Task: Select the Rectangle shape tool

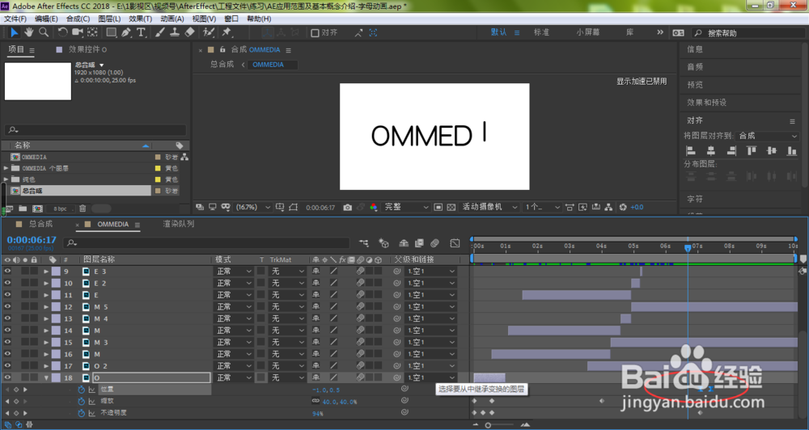Action: click(x=111, y=32)
